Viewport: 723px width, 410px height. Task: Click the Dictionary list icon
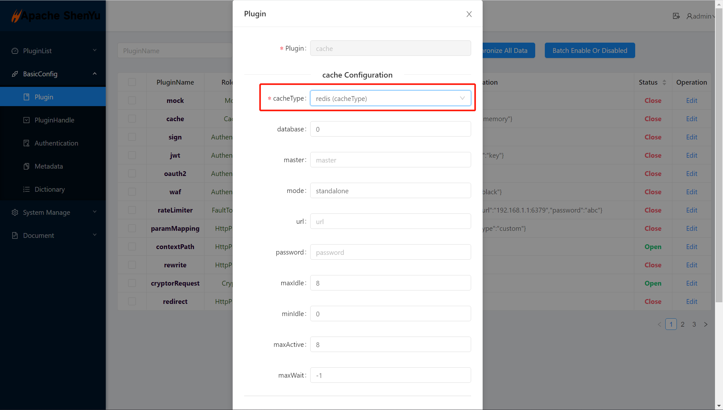[27, 189]
